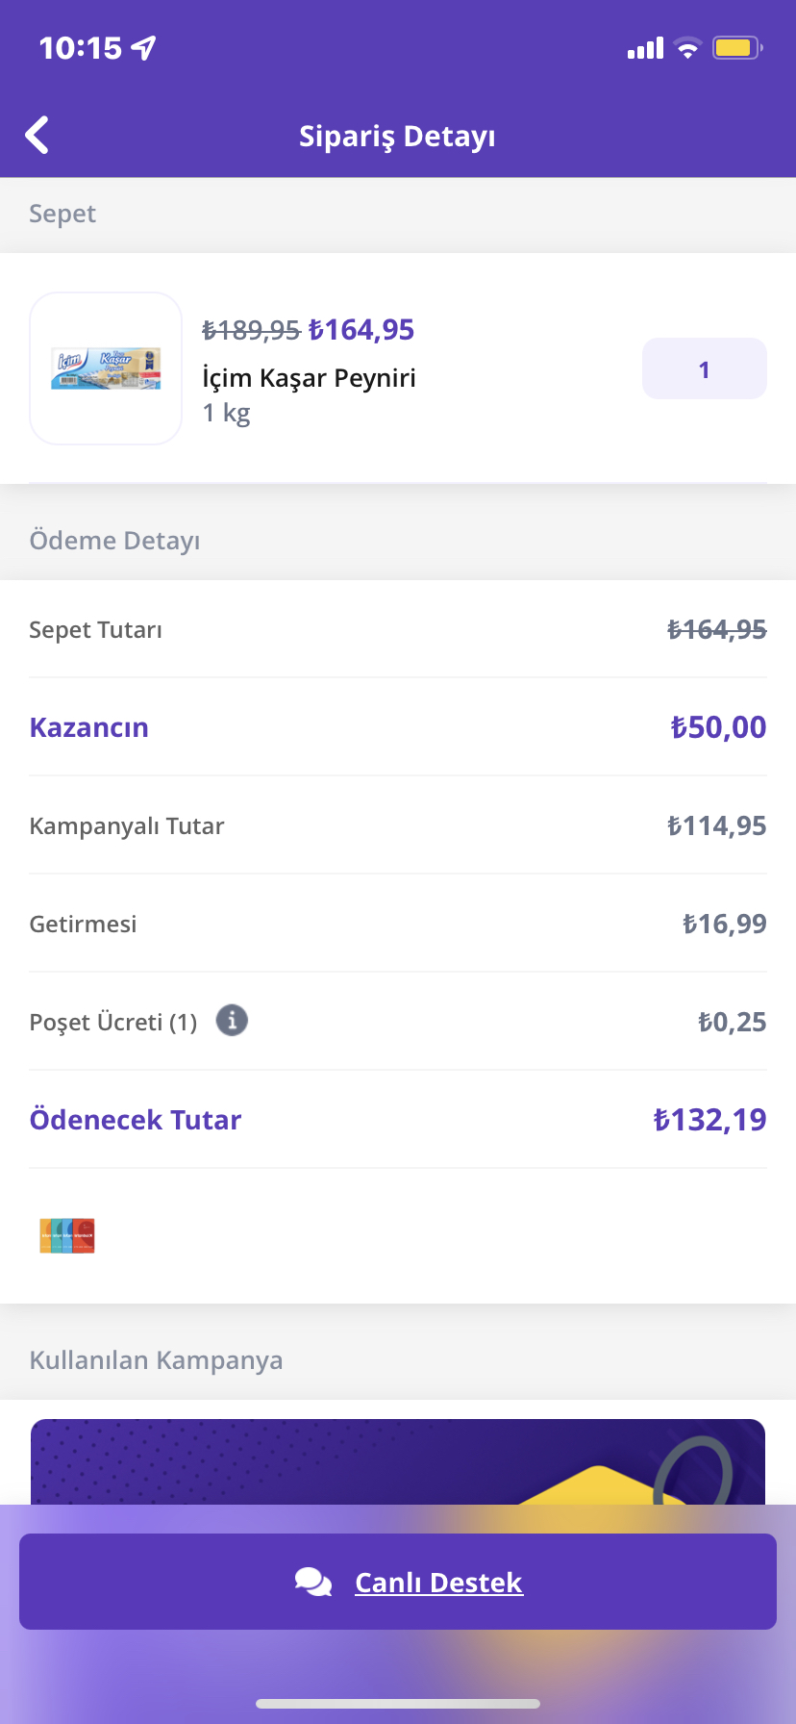Image resolution: width=796 pixels, height=1724 pixels.
Task: Tap the Kazancın savings amount ₺50,00
Action: click(718, 727)
